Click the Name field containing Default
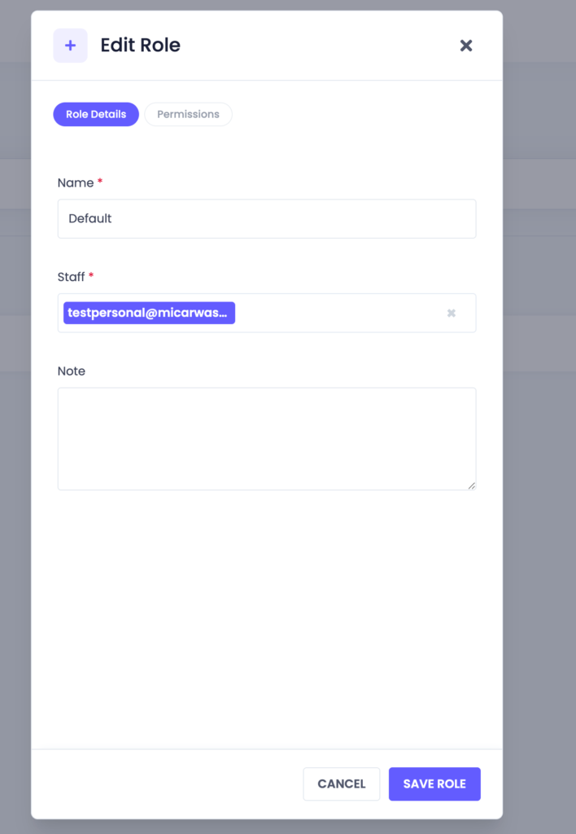Screen dimensions: 576x834 (x=266, y=218)
